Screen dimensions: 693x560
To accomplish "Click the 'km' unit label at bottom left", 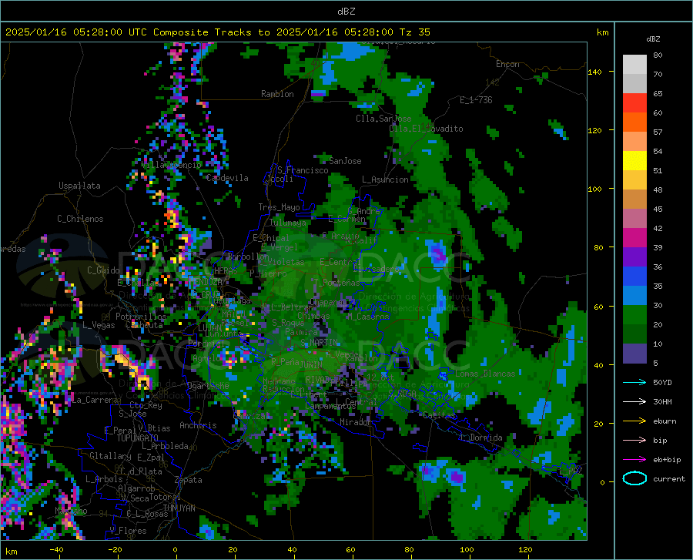I will click(x=11, y=552).
